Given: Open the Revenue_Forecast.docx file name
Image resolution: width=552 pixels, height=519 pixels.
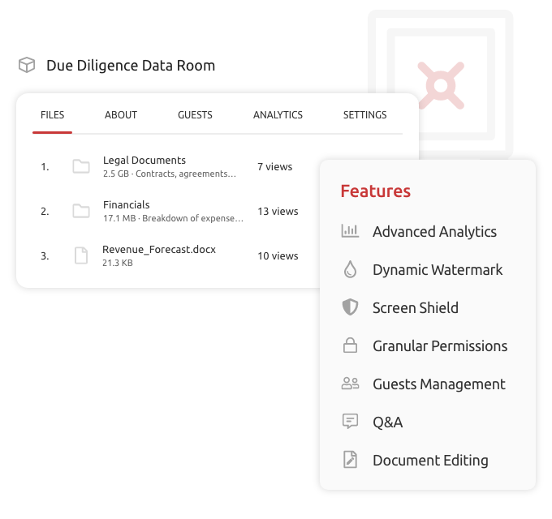Looking at the screenshot, I should click(x=159, y=250).
